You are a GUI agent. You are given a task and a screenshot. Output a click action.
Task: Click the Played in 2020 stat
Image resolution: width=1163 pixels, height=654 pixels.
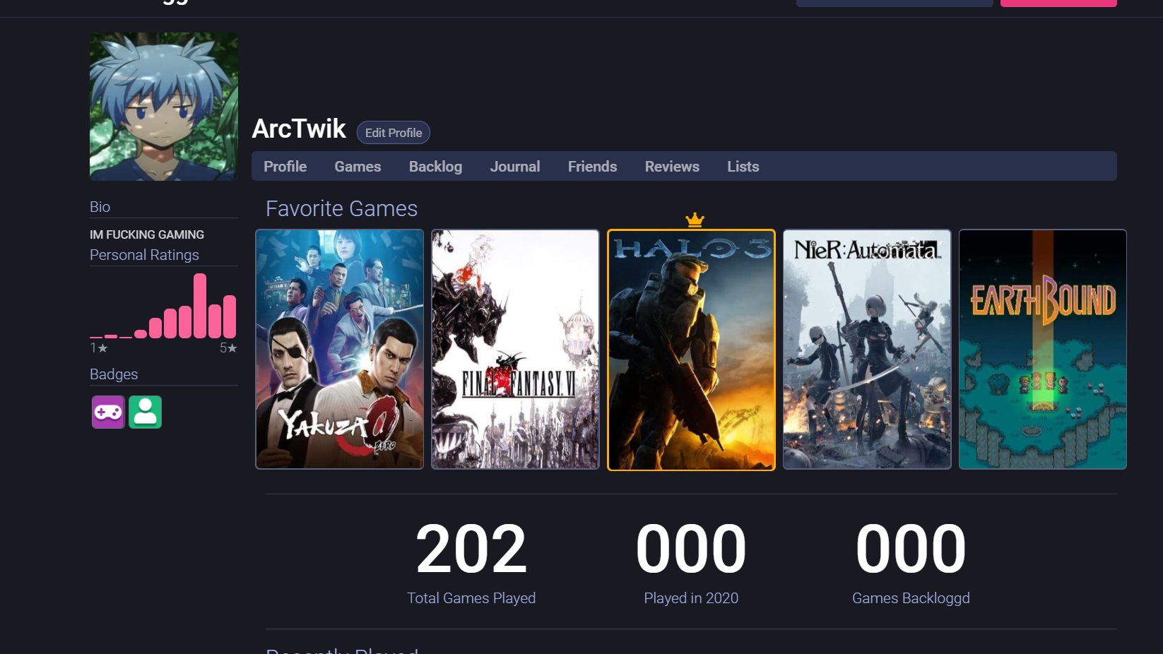pyautogui.click(x=691, y=562)
